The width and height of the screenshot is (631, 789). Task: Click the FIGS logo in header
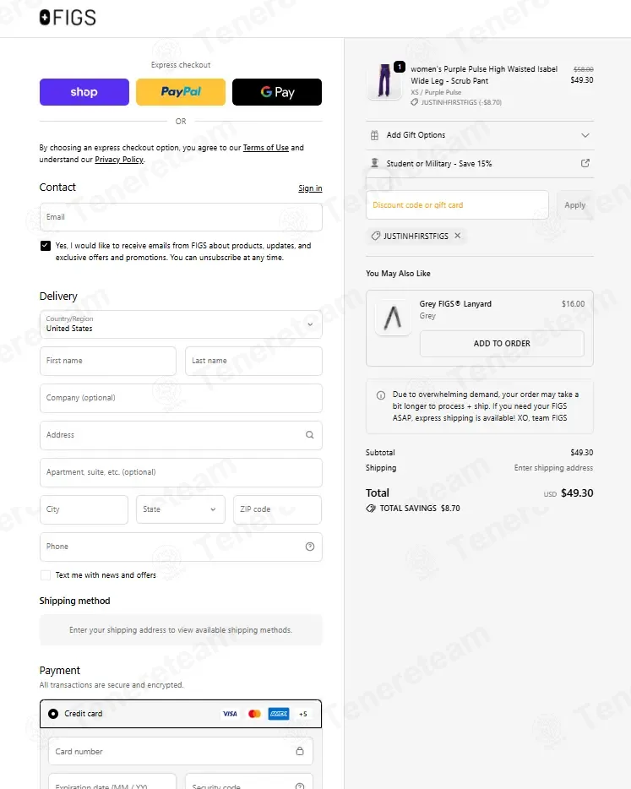tap(68, 18)
